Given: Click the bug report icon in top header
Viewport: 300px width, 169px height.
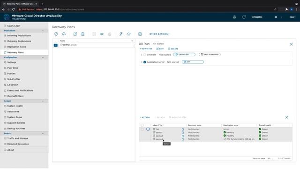Looking at the screenshot, I should [x=234, y=17].
